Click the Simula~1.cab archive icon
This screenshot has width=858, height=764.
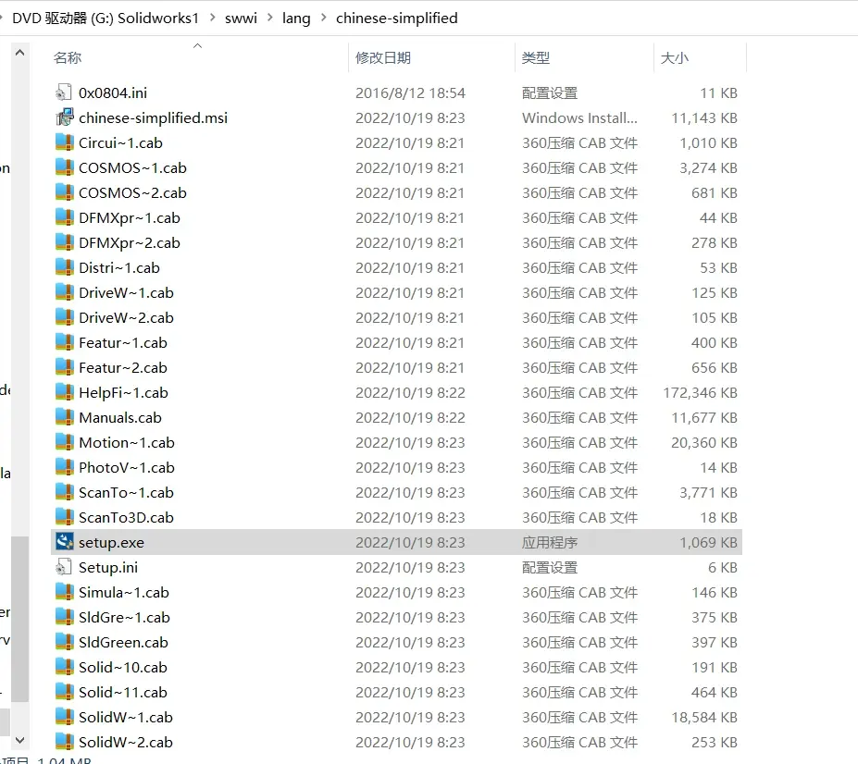(64, 592)
